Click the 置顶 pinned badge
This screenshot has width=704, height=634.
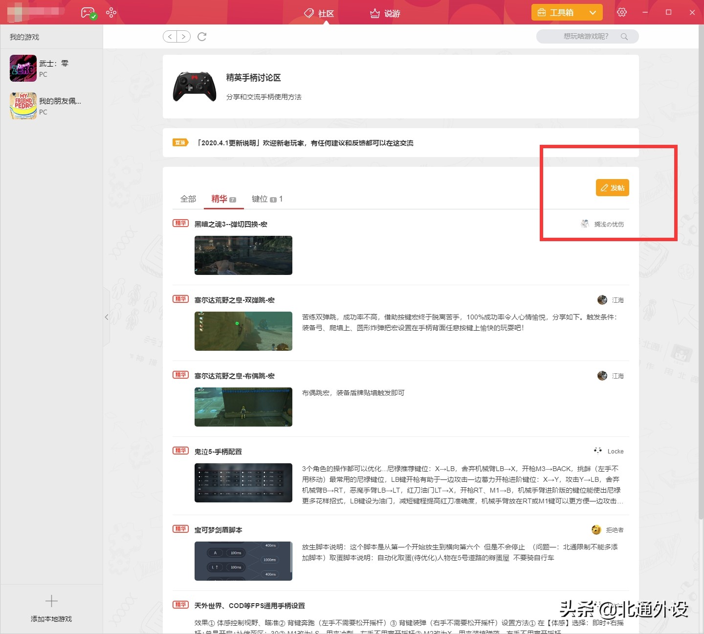coord(180,143)
